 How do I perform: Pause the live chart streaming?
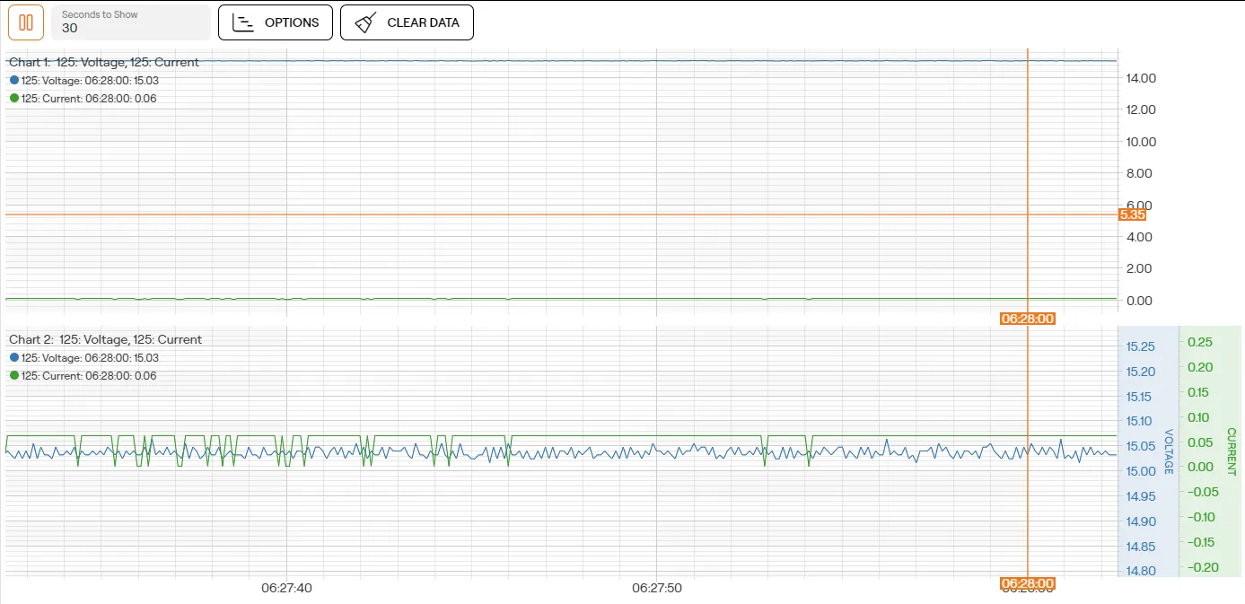pos(26,22)
